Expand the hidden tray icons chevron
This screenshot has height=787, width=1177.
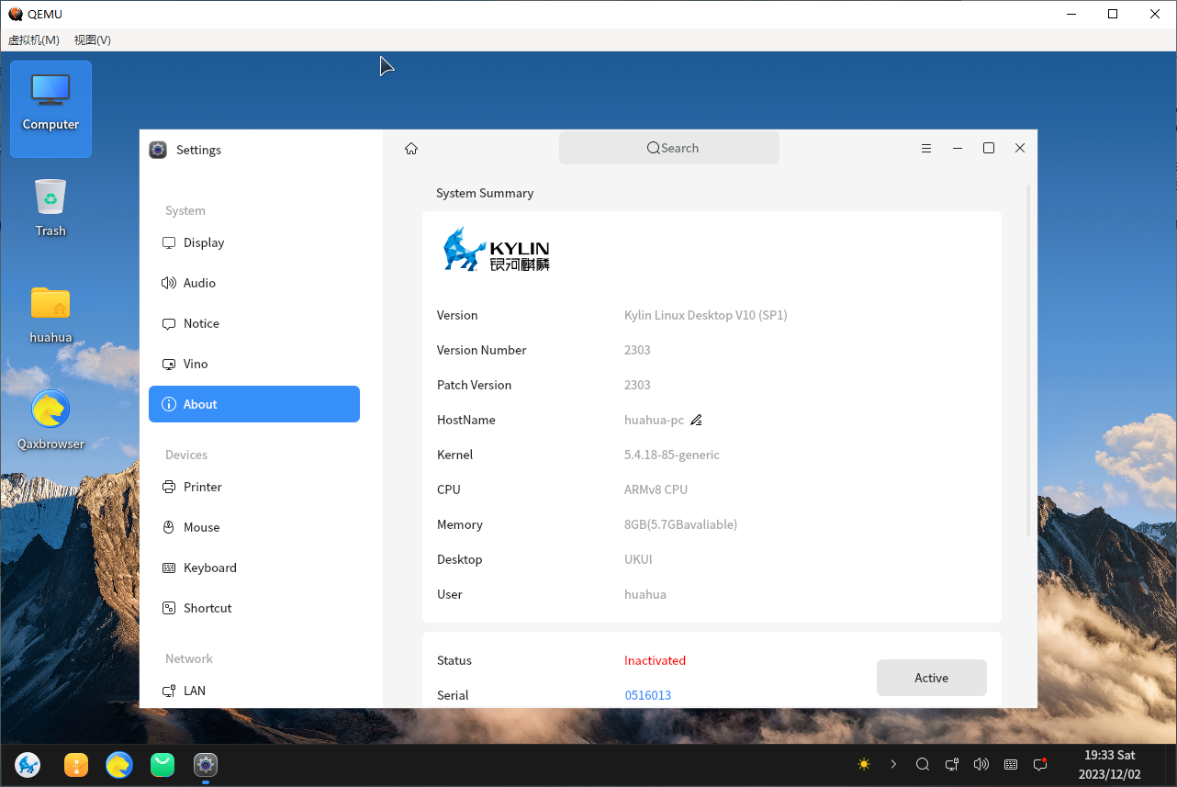point(893,764)
